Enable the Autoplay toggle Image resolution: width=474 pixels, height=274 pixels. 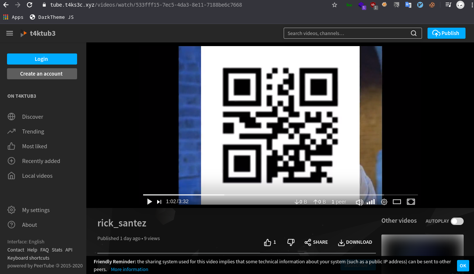tap(457, 221)
